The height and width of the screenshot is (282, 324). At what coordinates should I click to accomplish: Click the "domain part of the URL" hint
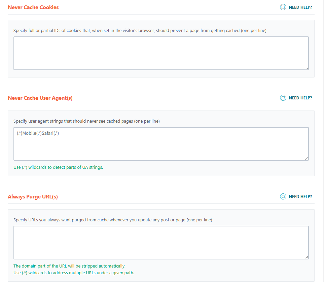point(69,266)
